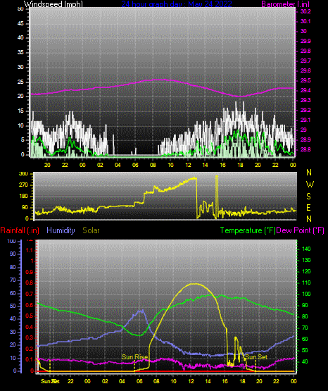
Task: Click hour 14 on the windspeed chart axis
Action: click(x=205, y=165)
